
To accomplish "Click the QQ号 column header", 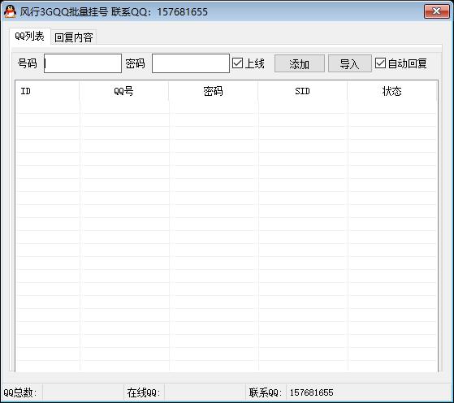I will (124, 91).
